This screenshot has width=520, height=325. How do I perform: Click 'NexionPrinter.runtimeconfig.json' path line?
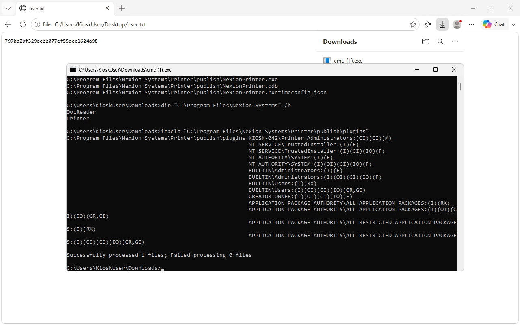pyautogui.click(x=197, y=93)
